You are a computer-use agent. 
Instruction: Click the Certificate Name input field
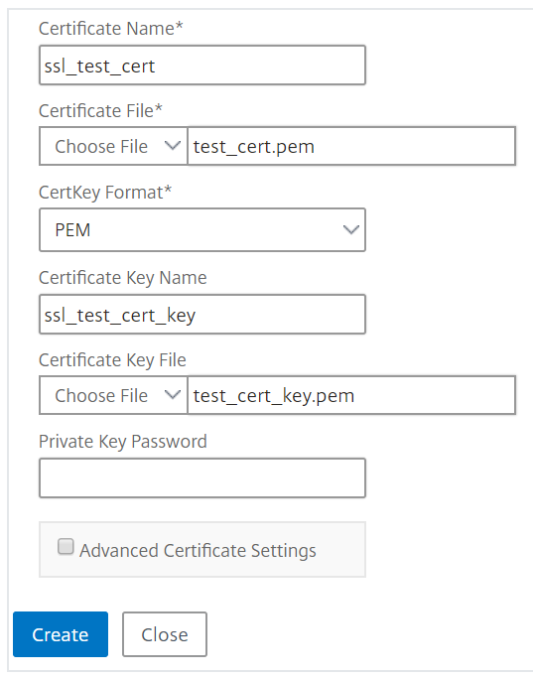coord(202,65)
